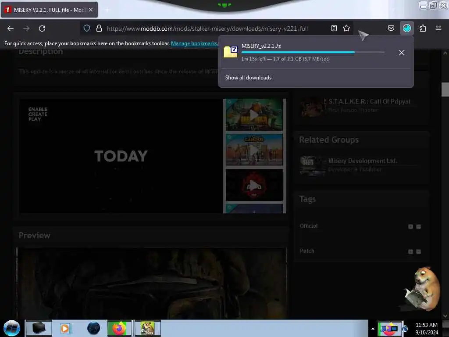Click the first small icon on Official tag row
This screenshot has height=337, width=449.
coord(410,227)
